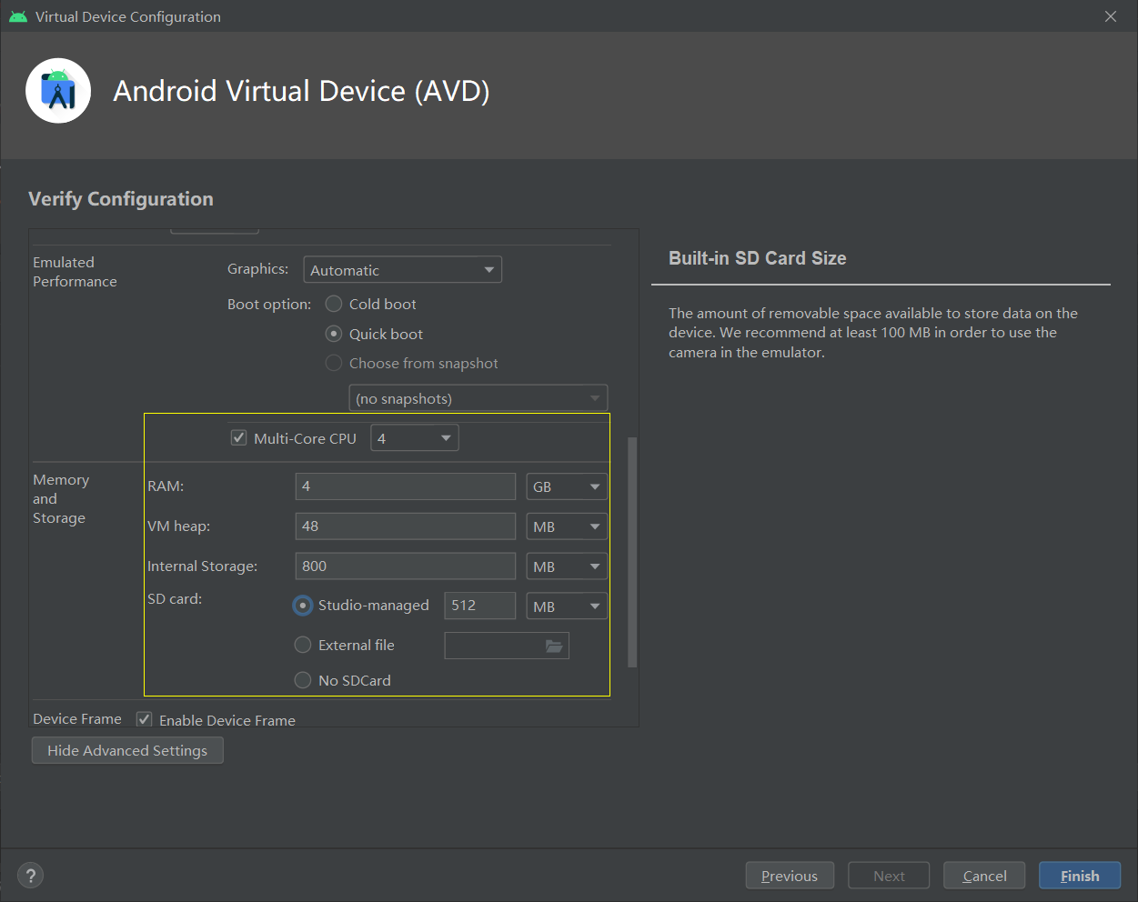The image size is (1138, 902).
Task: Click the SD card description paragraph
Action: coord(873,333)
